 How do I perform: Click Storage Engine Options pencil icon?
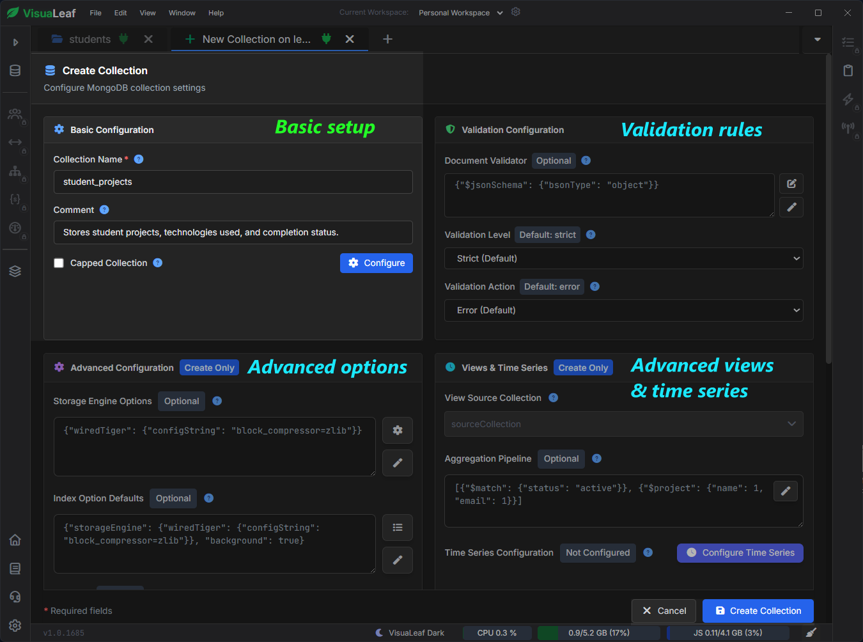click(x=398, y=463)
